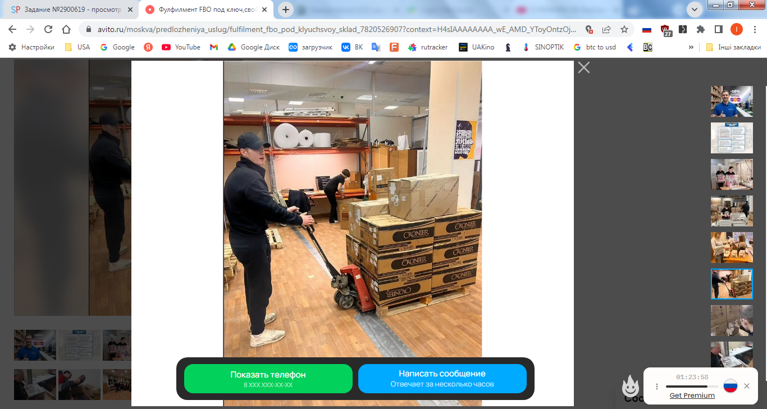
Task: Open the Russian flag VPN extension
Action: point(647,29)
